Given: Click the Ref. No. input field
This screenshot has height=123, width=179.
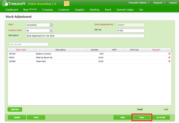Looking at the screenshot, I should 131,30.
